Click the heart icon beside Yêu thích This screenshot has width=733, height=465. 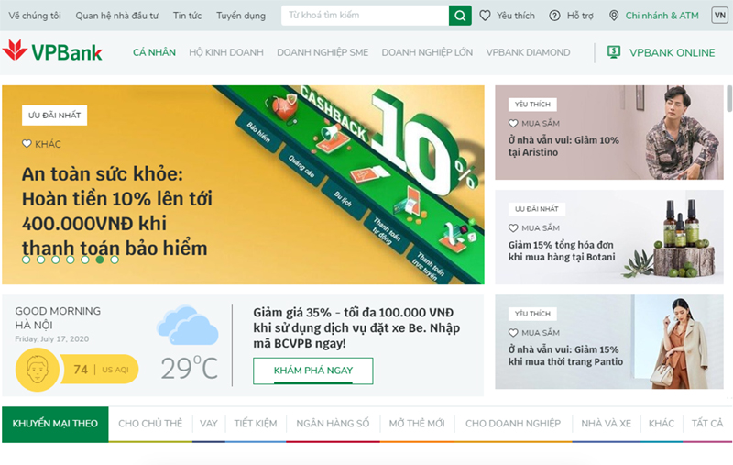coord(485,16)
